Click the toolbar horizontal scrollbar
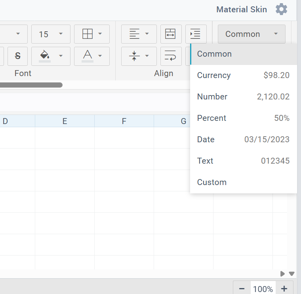The height and width of the screenshot is (294, 301). pyautogui.click(x=31, y=85)
